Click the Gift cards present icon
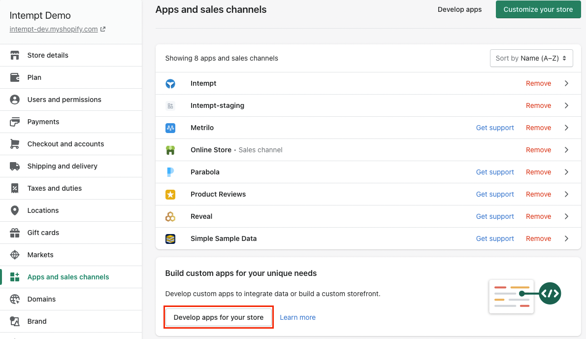Viewport: 586px width, 339px height. point(15,233)
